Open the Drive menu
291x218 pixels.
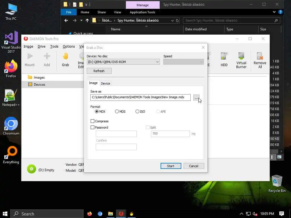(x=41, y=46)
